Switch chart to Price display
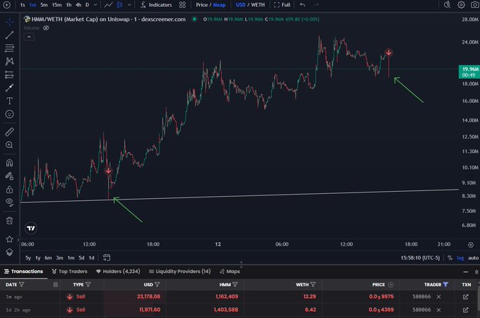This screenshot has width=480, height=318. 202,5
